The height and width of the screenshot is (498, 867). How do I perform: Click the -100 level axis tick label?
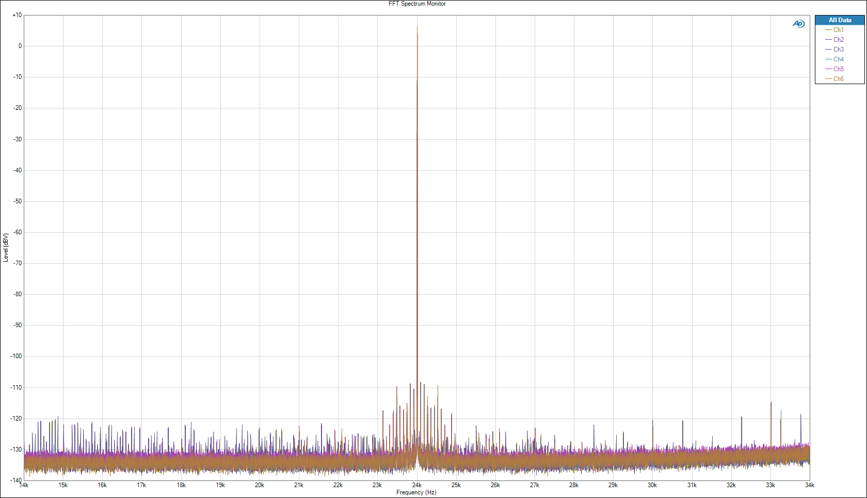click(x=16, y=356)
